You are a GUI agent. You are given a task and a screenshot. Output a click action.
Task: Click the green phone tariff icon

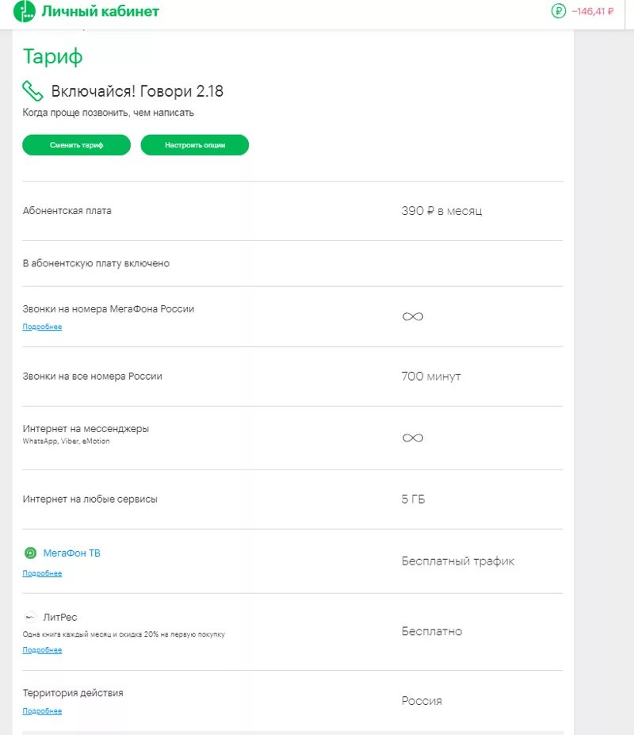coord(32,91)
